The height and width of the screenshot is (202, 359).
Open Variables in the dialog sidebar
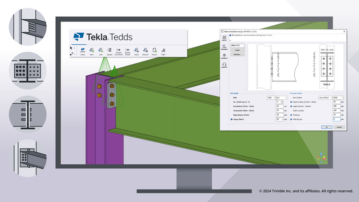(224, 47)
